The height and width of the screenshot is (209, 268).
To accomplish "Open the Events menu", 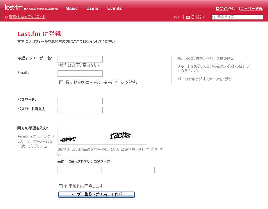I will point(114,8).
